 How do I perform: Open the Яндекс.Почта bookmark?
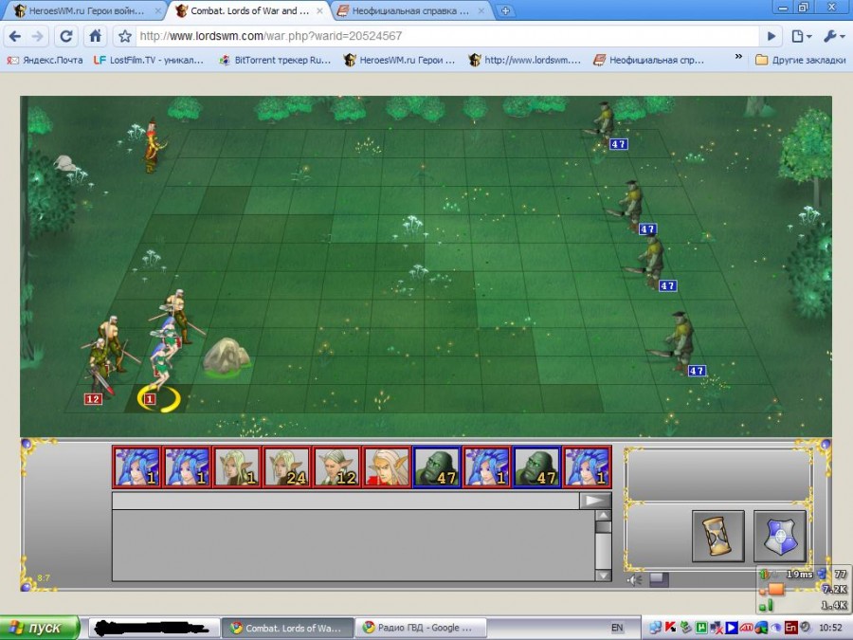click(45, 60)
